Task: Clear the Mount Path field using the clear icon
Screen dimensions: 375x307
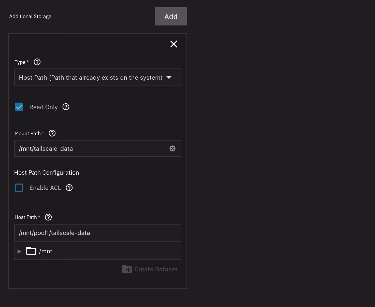Action: pyautogui.click(x=172, y=148)
